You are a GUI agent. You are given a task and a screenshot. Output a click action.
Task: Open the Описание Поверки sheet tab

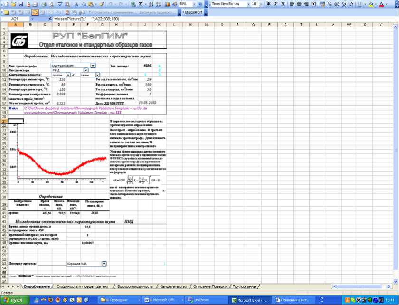click(x=210, y=286)
